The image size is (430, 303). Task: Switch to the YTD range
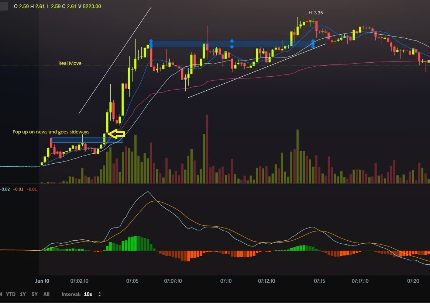[x=11, y=295]
